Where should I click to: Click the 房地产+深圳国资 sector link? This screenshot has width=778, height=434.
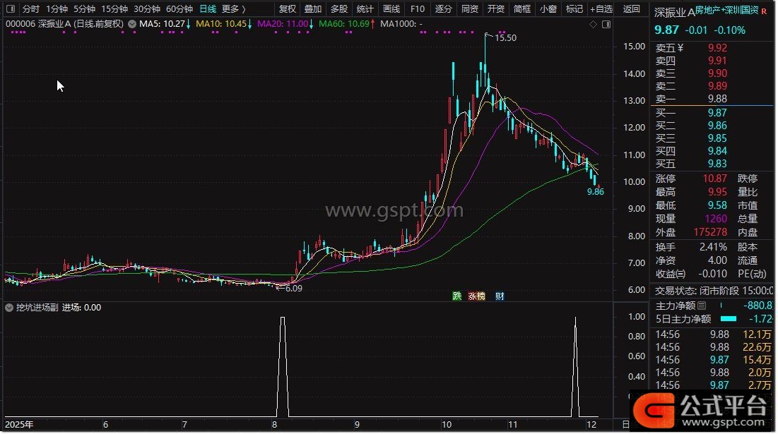tap(726, 11)
